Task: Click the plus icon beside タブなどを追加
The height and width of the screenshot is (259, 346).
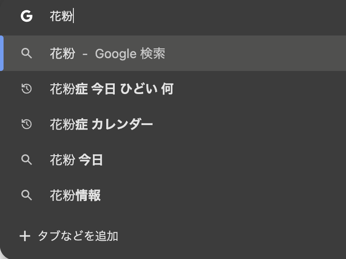Action: [x=25, y=236]
